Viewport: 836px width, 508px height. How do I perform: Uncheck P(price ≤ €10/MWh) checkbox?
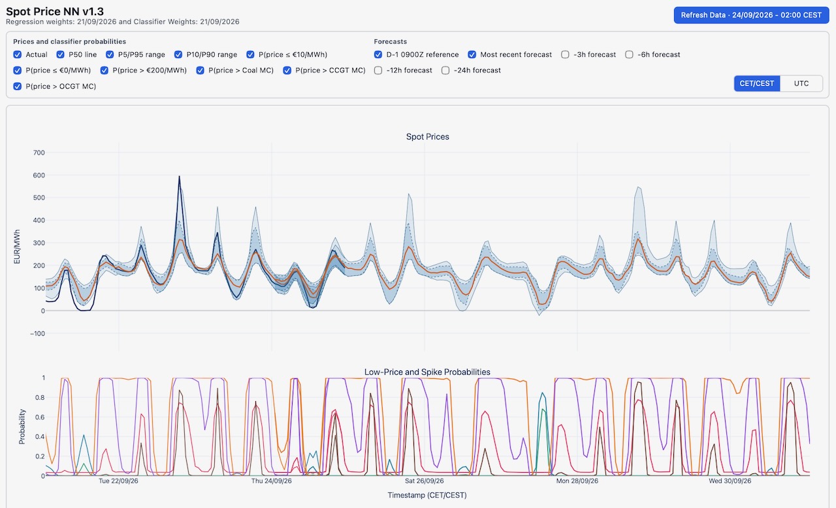pos(251,55)
